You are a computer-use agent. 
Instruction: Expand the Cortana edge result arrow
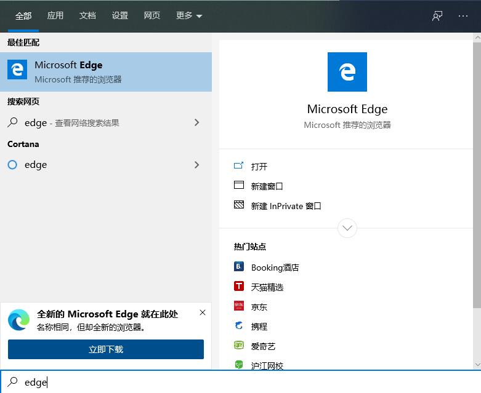tap(196, 165)
